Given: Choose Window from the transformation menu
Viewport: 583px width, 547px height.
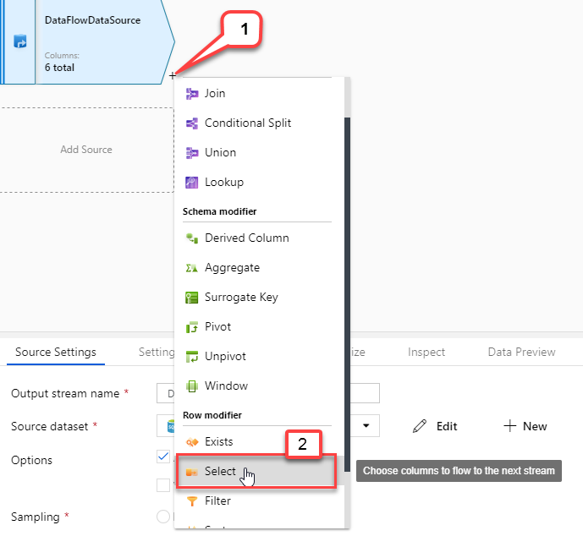Looking at the screenshot, I should pyautogui.click(x=226, y=386).
